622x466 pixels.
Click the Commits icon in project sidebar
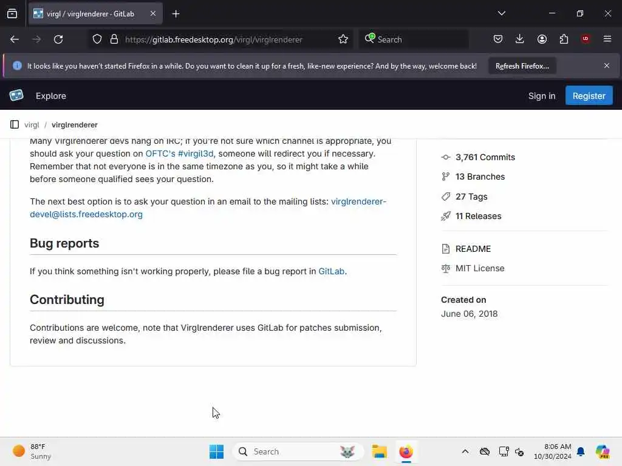446,157
